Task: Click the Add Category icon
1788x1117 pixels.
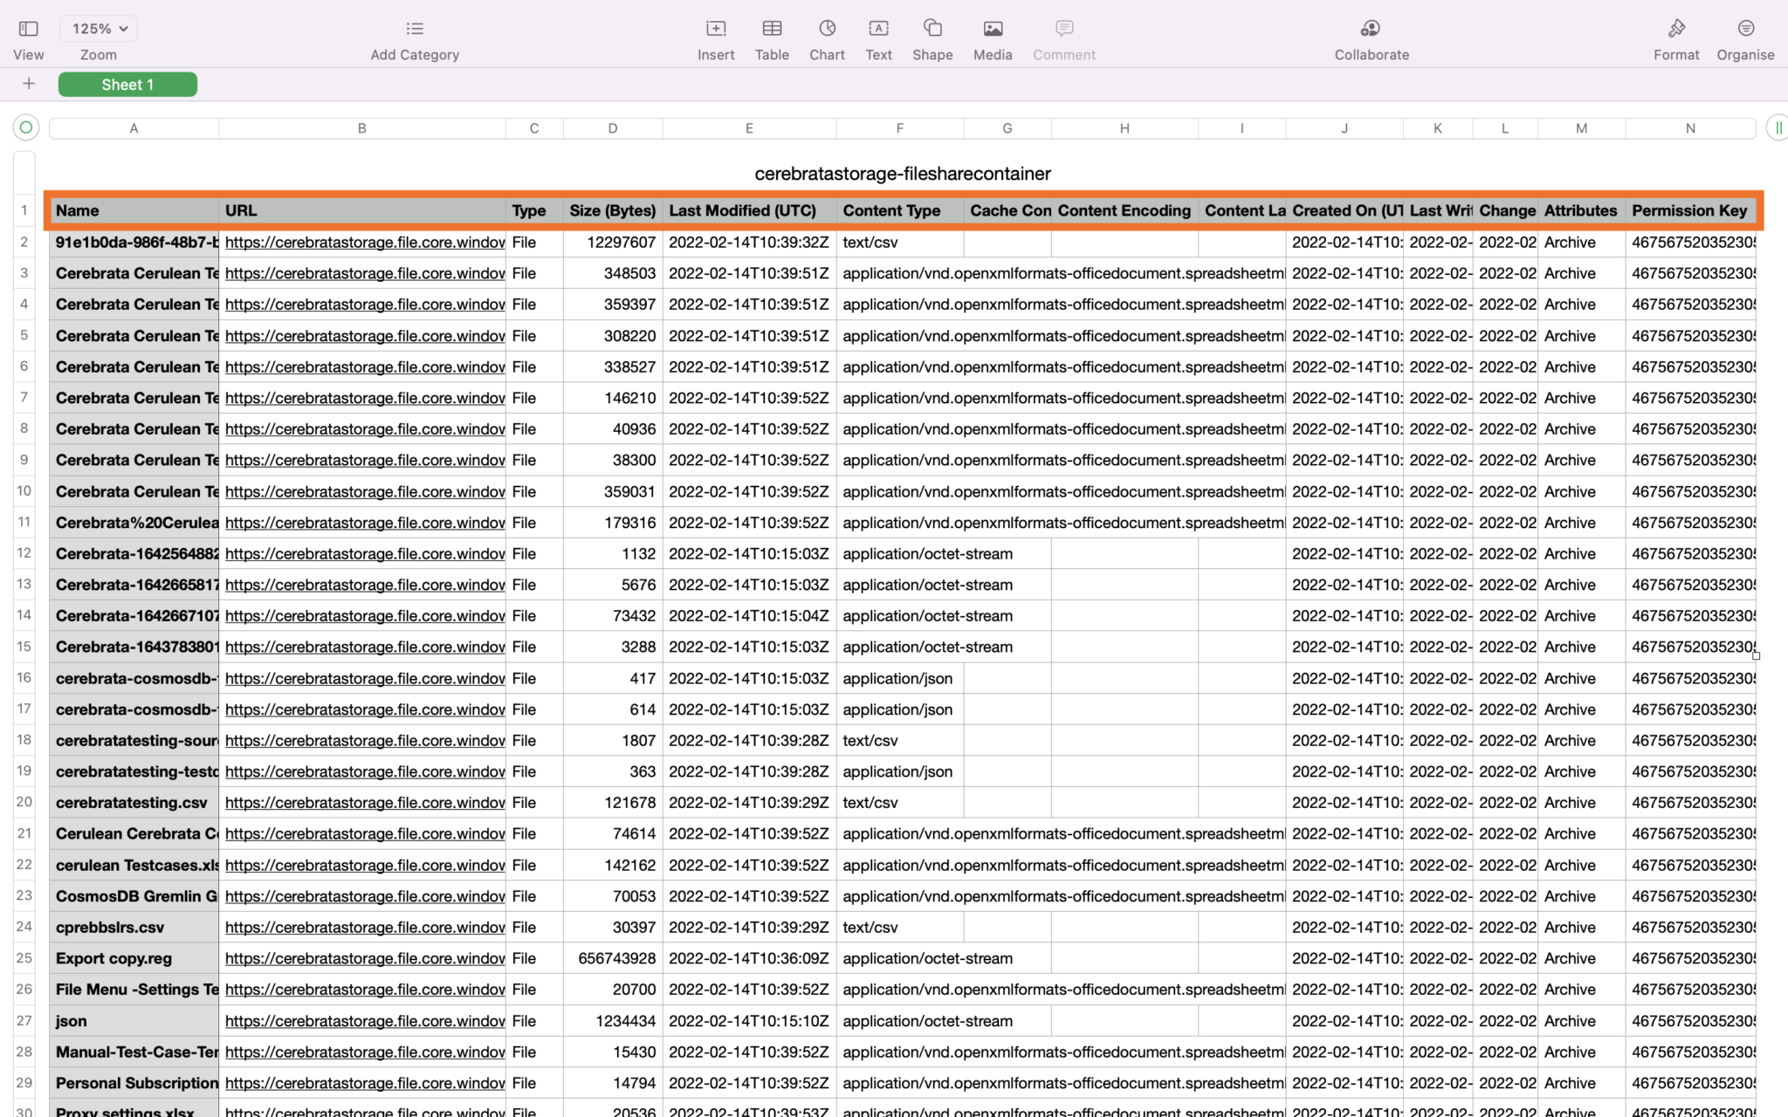Action: click(x=415, y=29)
